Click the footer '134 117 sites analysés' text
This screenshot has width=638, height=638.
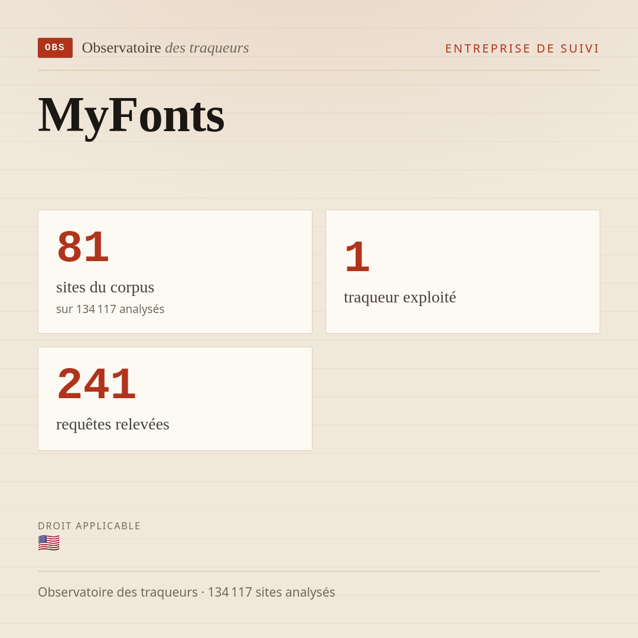271,592
